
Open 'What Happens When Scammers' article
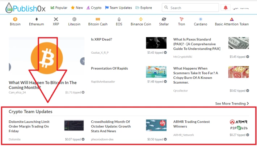pyautogui.click(x=195, y=75)
